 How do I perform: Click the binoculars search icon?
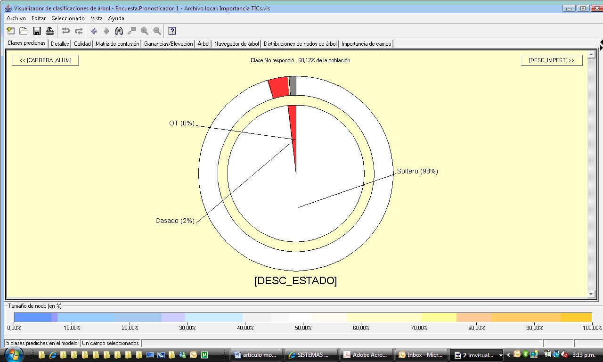click(119, 31)
